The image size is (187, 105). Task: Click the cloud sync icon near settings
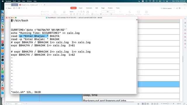tap(177, 8)
